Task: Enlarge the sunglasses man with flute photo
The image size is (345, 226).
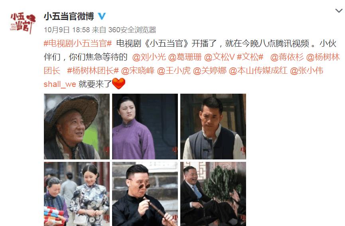Action: point(145,194)
